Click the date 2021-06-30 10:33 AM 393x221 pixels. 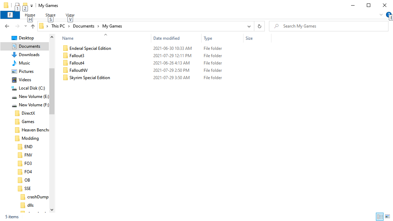173,48
